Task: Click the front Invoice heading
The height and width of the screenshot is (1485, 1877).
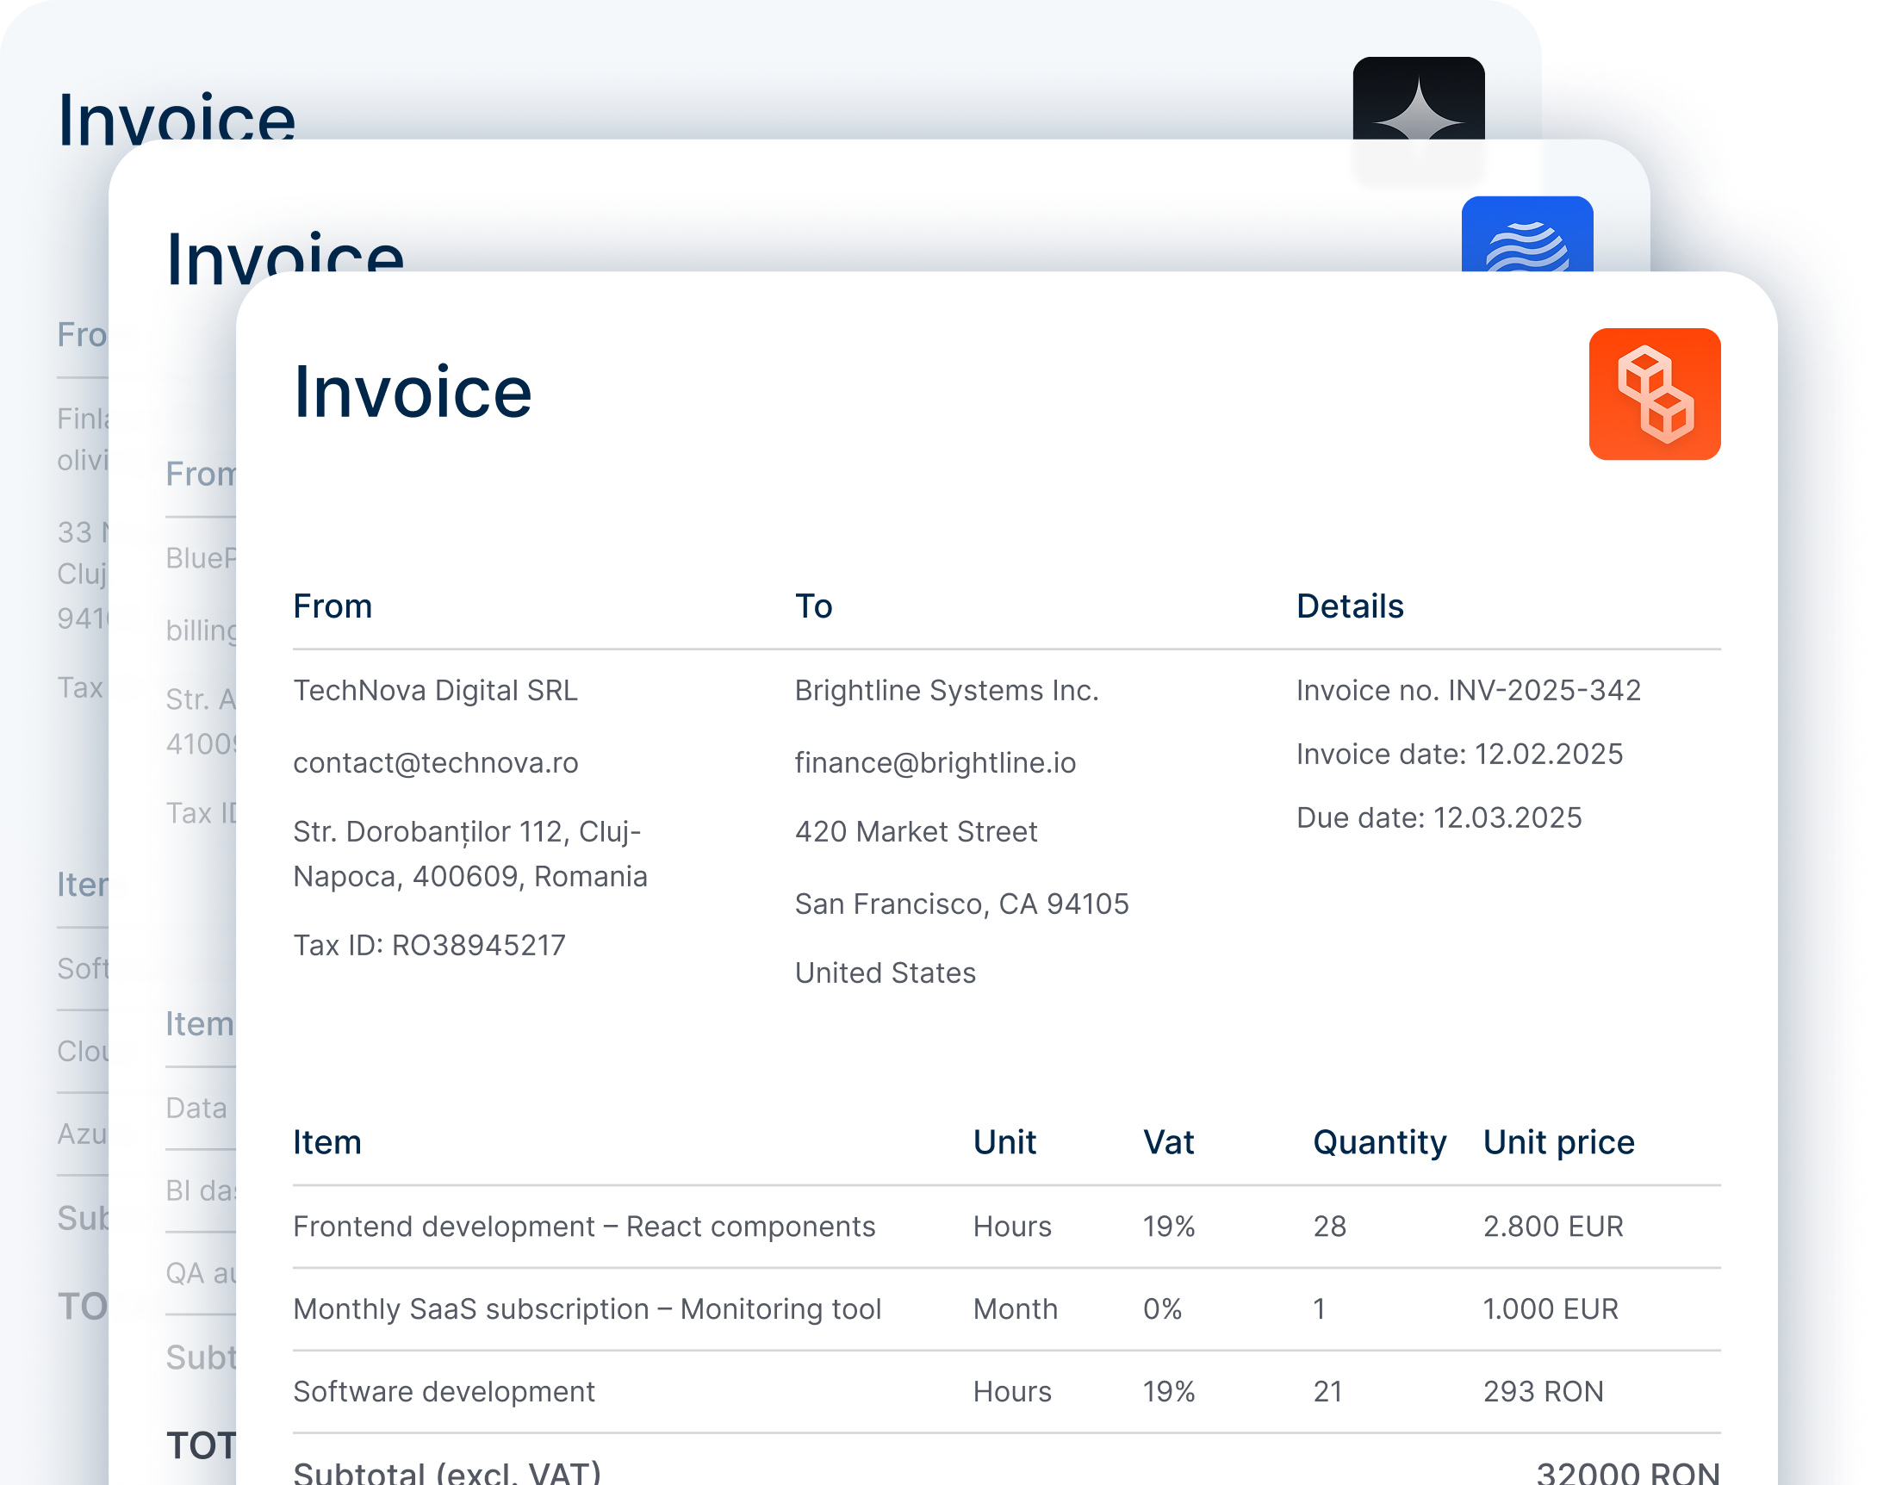Action: point(412,393)
